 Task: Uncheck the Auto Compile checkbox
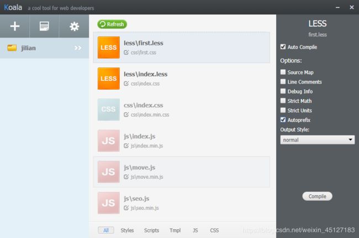click(283, 47)
